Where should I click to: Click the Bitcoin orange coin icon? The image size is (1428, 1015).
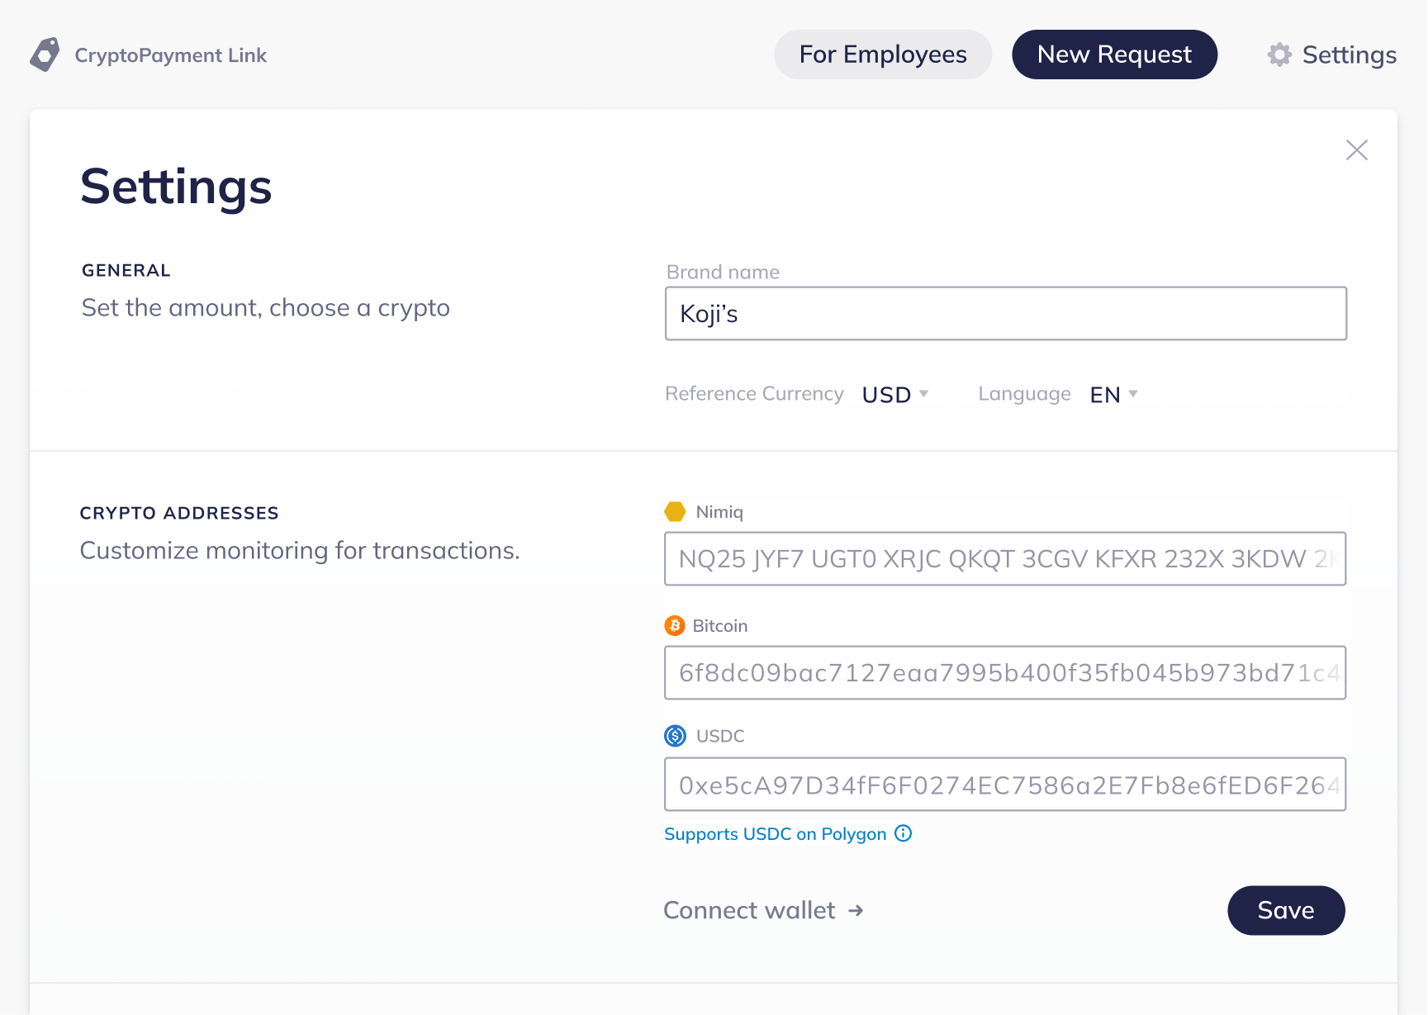pyautogui.click(x=675, y=626)
